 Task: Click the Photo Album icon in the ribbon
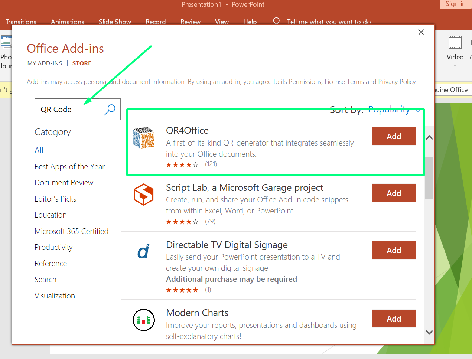(6, 42)
